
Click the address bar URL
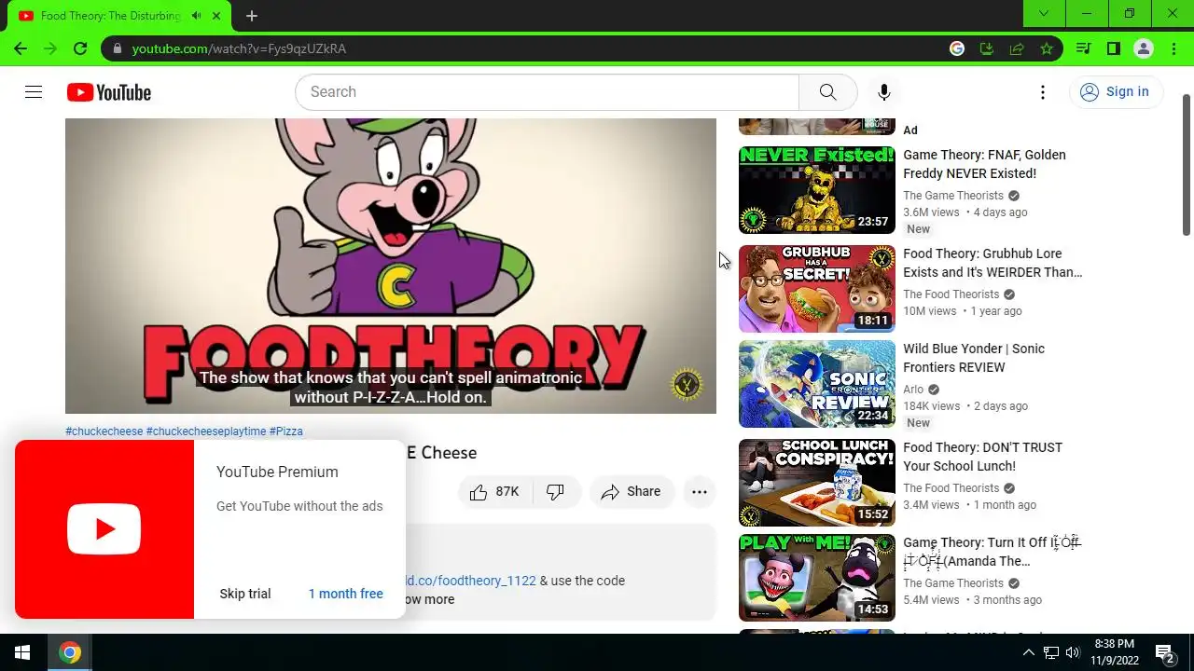(x=239, y=48)
